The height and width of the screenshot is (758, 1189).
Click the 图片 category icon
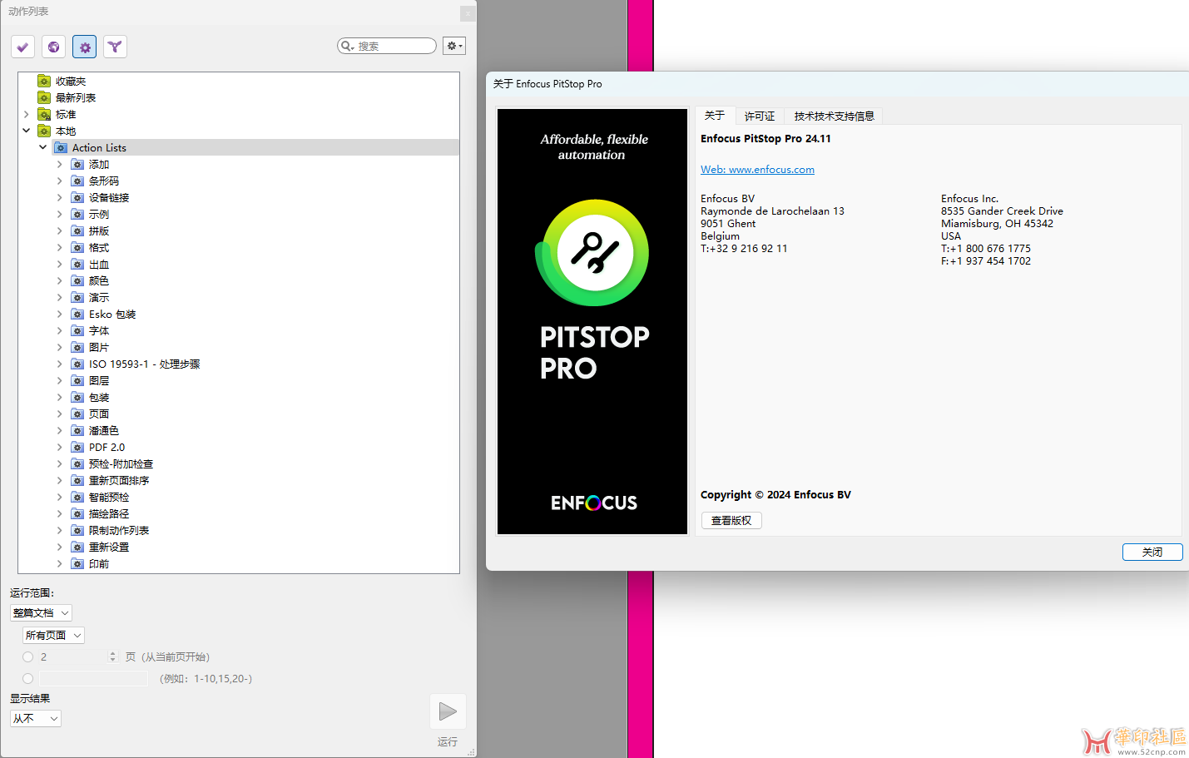(x=77, y=347)
